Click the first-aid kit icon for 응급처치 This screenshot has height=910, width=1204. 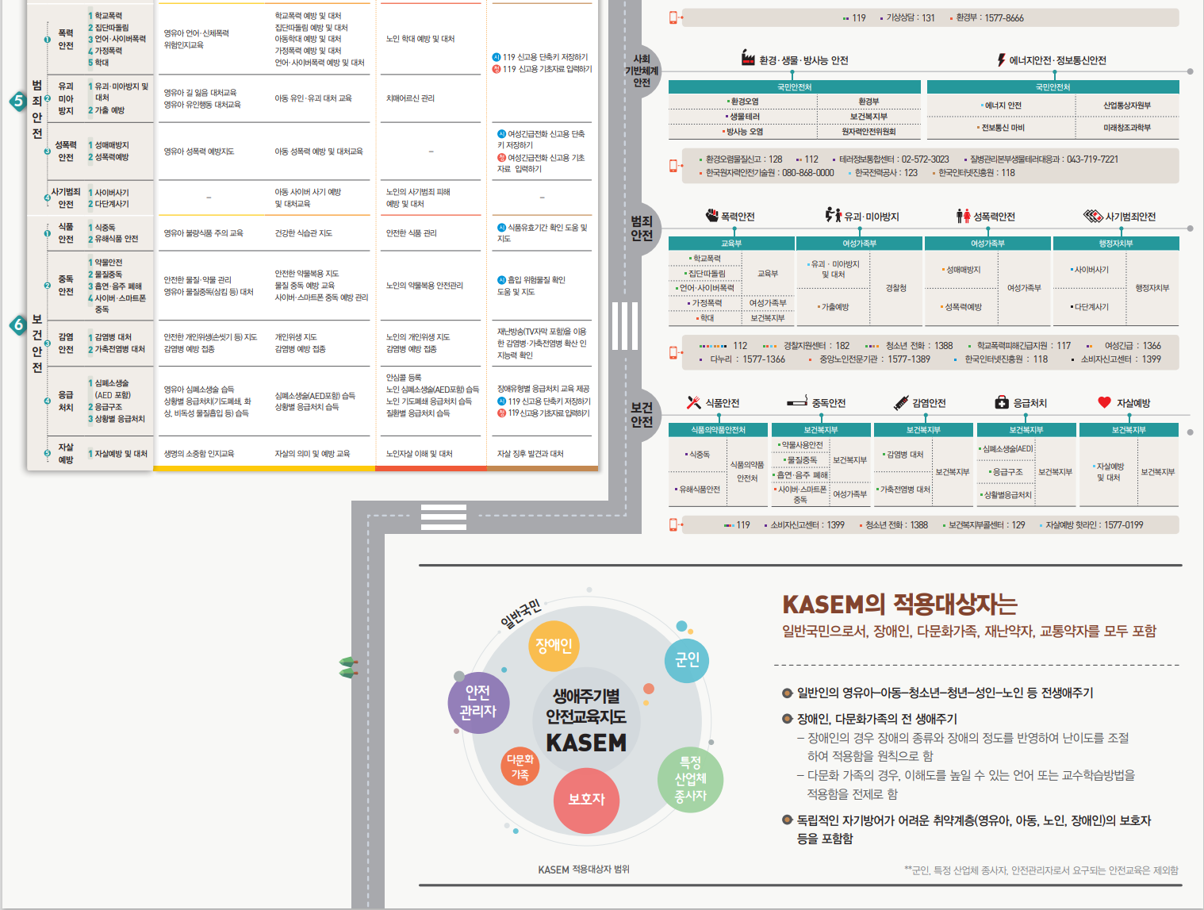(x=1002, y=402)
